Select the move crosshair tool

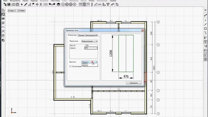[37, 5]
